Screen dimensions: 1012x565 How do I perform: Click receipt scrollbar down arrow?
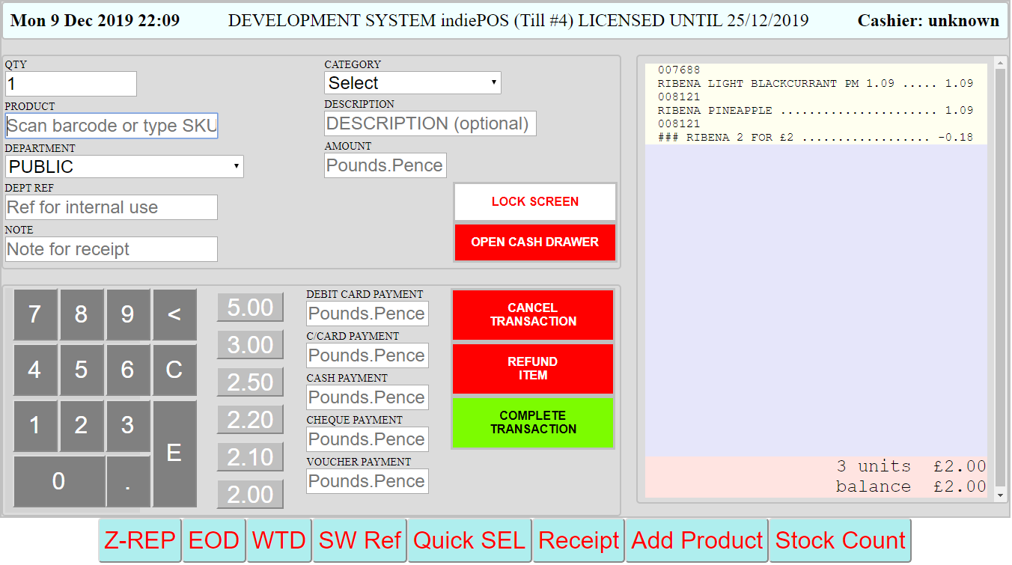[x=1000, y=495]
